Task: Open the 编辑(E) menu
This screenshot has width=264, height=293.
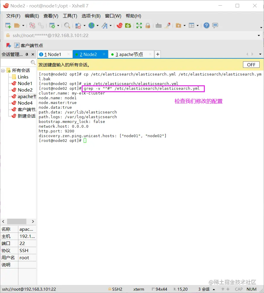Action: click(x=32, y=16)
